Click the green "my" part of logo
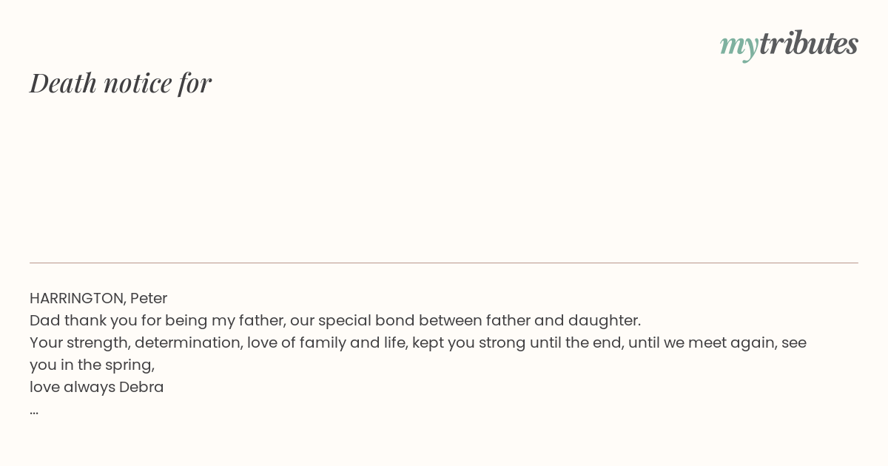 click(x=739, y=47)
